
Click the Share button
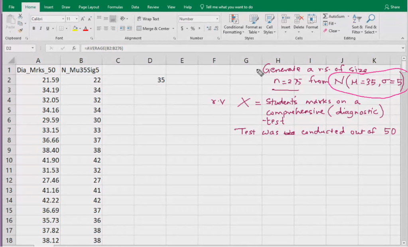(x=392, y=7)
